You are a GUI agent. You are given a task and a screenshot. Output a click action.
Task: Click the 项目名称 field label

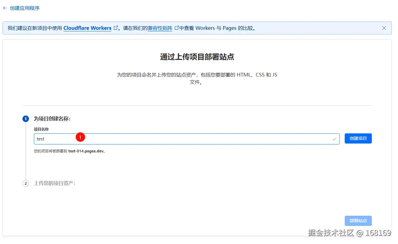(x=41, y=129)
